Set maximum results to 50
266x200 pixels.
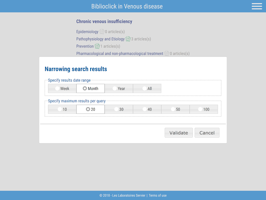pos(176,109)
